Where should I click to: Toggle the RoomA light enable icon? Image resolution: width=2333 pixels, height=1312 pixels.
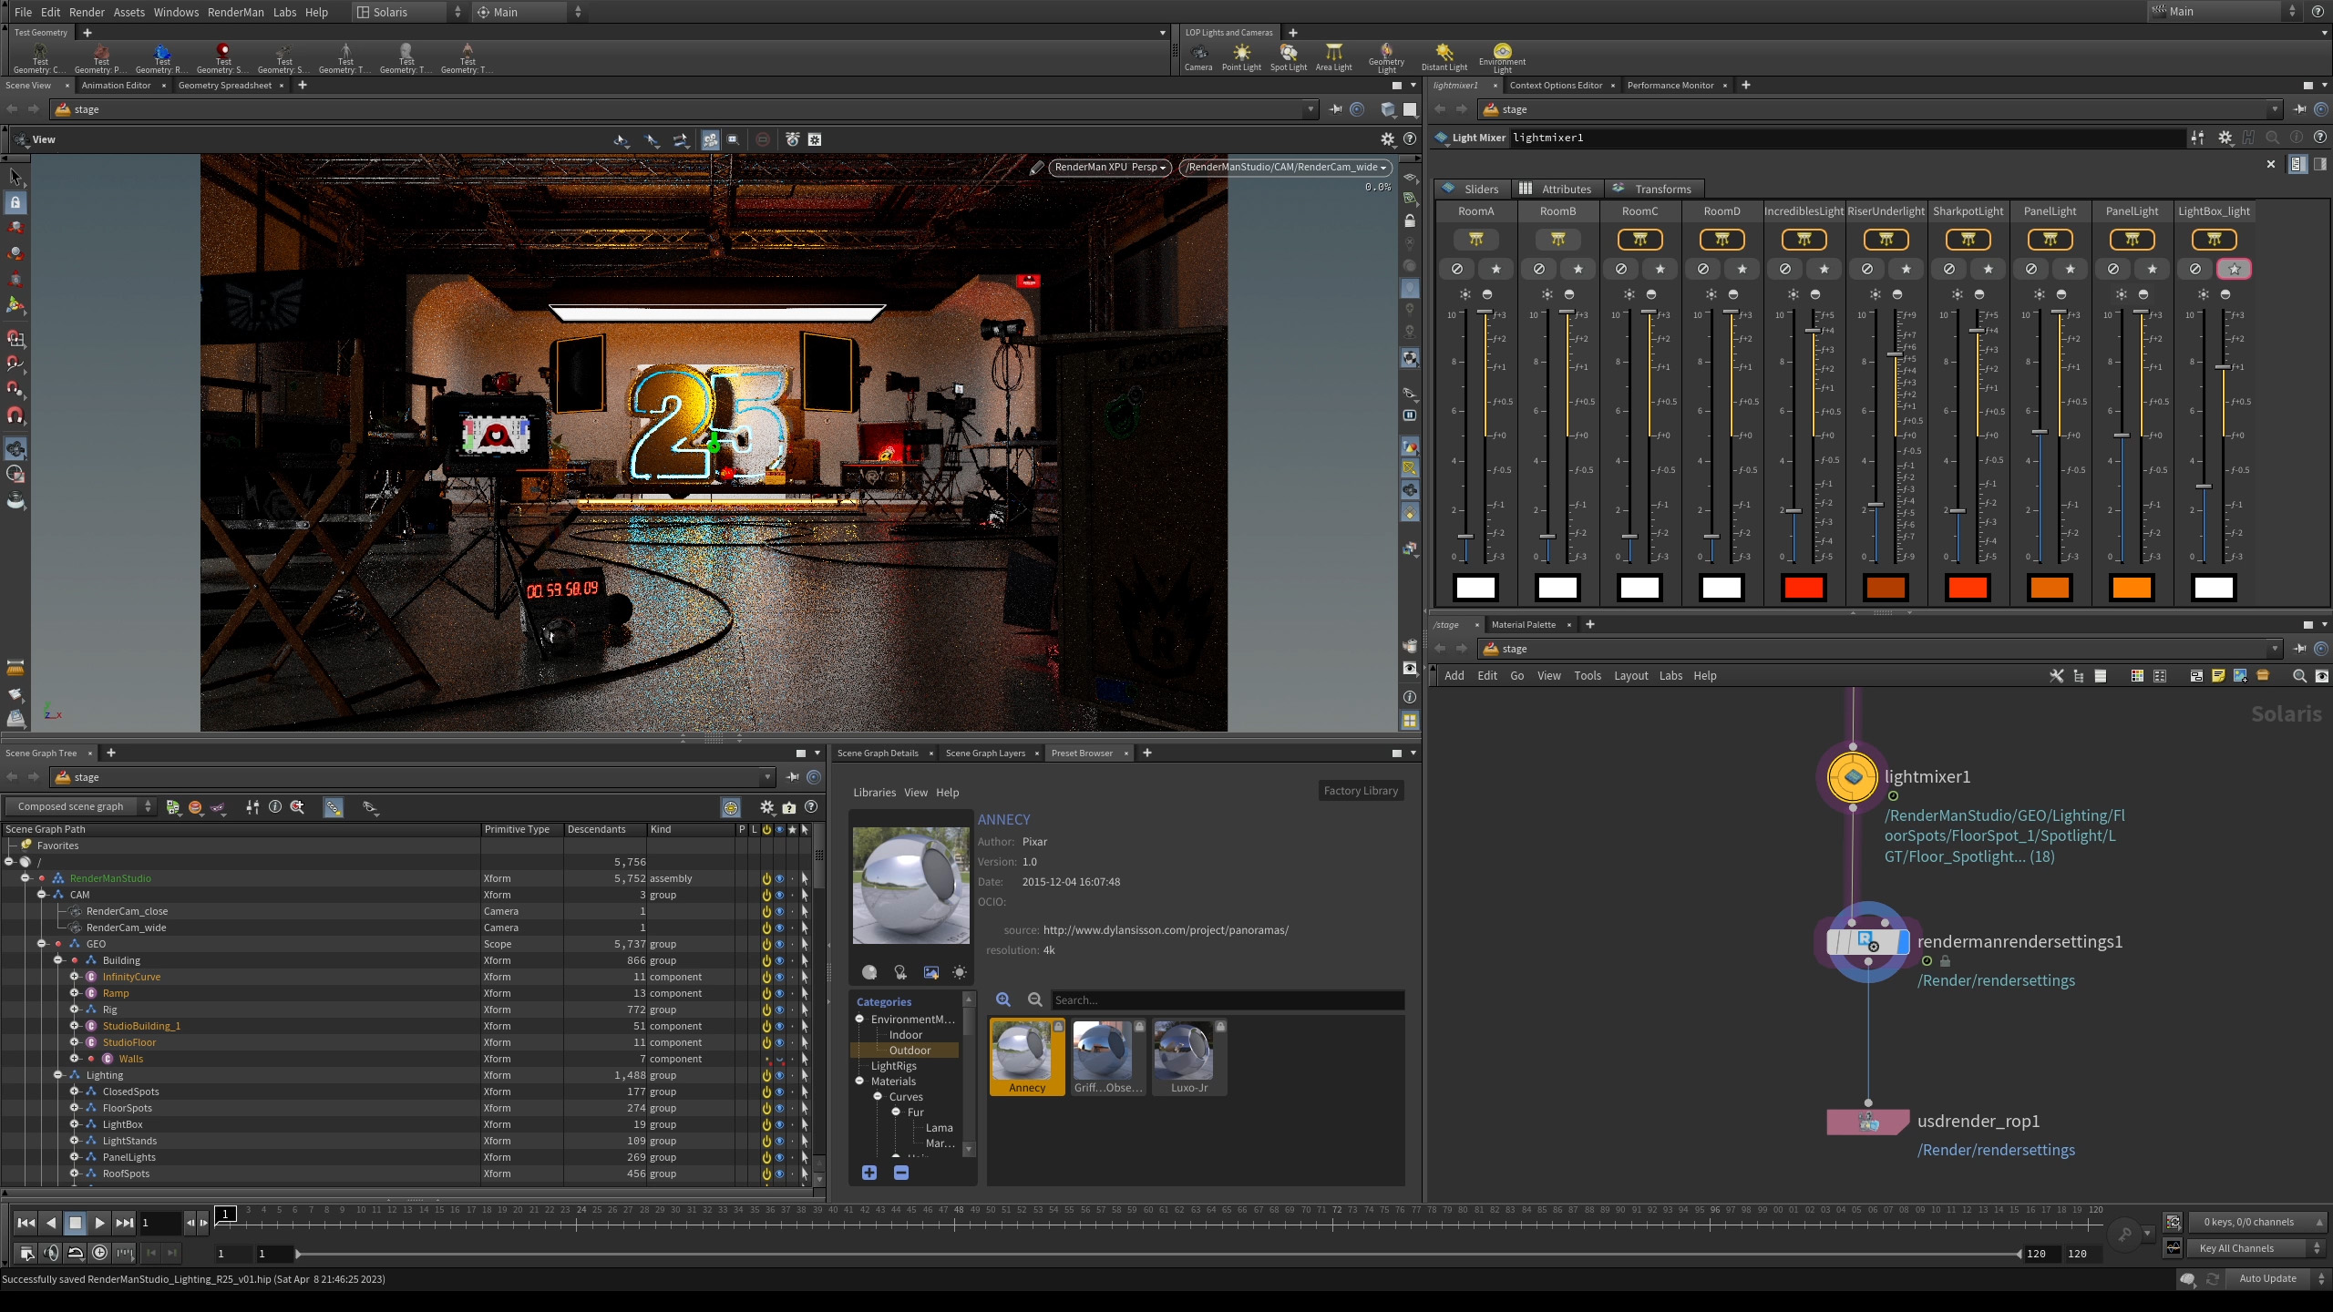[x=1475, y=240]
